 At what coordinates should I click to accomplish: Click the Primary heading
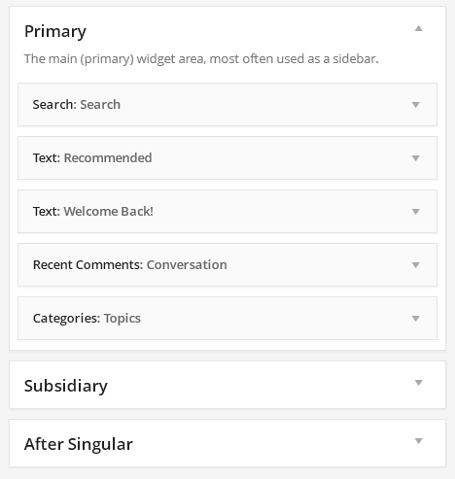(55, 32)
